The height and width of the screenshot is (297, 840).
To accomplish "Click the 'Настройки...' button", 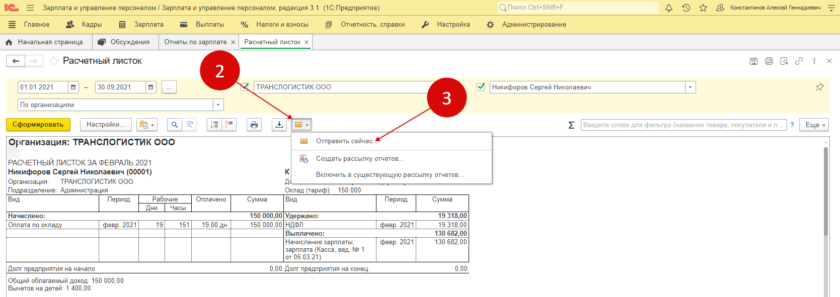I will click(106, 125).
